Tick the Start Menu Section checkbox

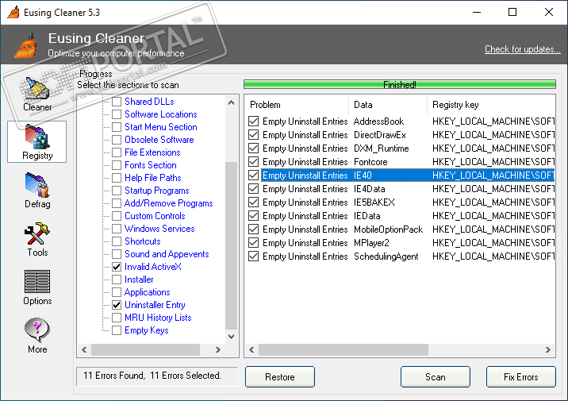click(x=117, y=127)
